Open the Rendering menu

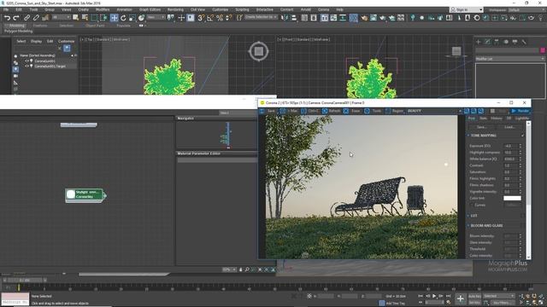coord(175,9)
